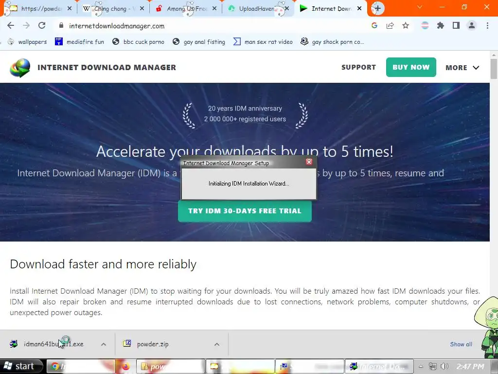Open the Extensions puzzle icon
Image resolution: width=498 pixels, height=374 pixels.
[441, 25]
